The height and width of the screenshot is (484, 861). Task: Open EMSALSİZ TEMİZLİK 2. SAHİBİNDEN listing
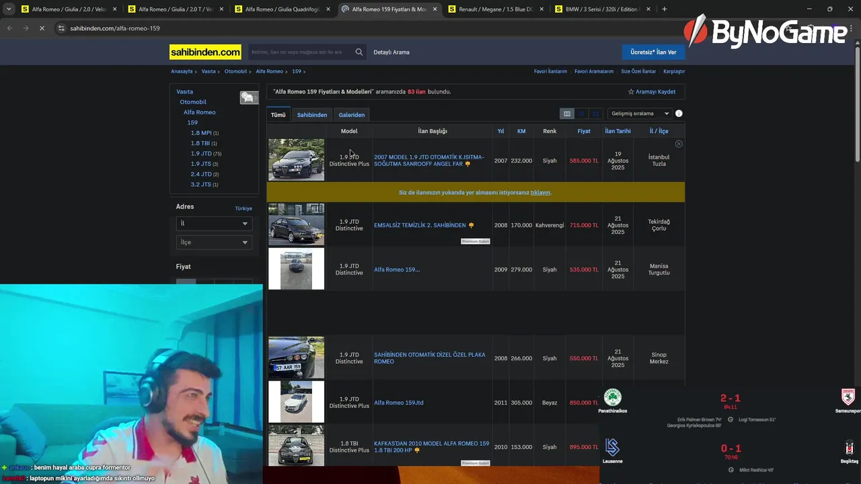pyautogui.click(x=420, y=225)
